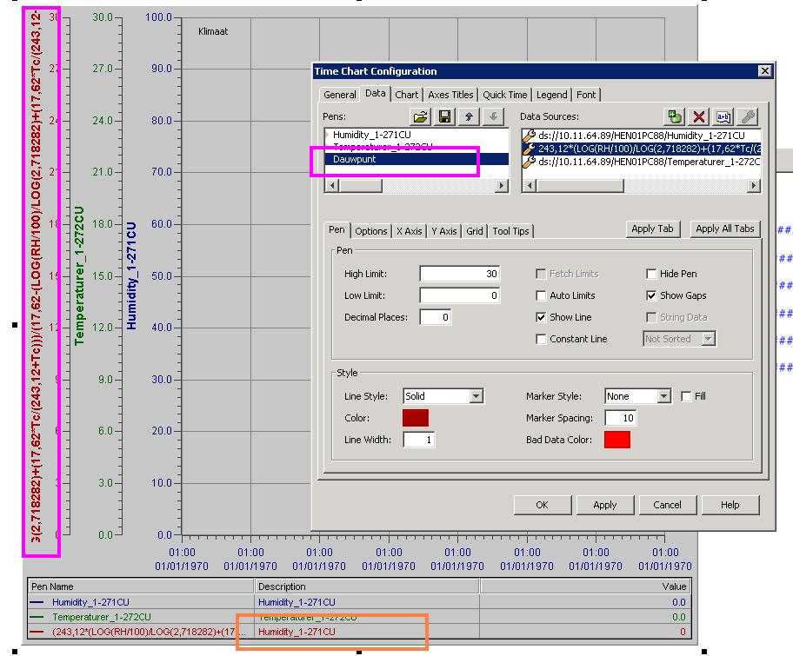Image resolution: width=793 pixels, height=656 pixels.
Task: Switch to the Axes Titles tab
Action: click(450, 95)
